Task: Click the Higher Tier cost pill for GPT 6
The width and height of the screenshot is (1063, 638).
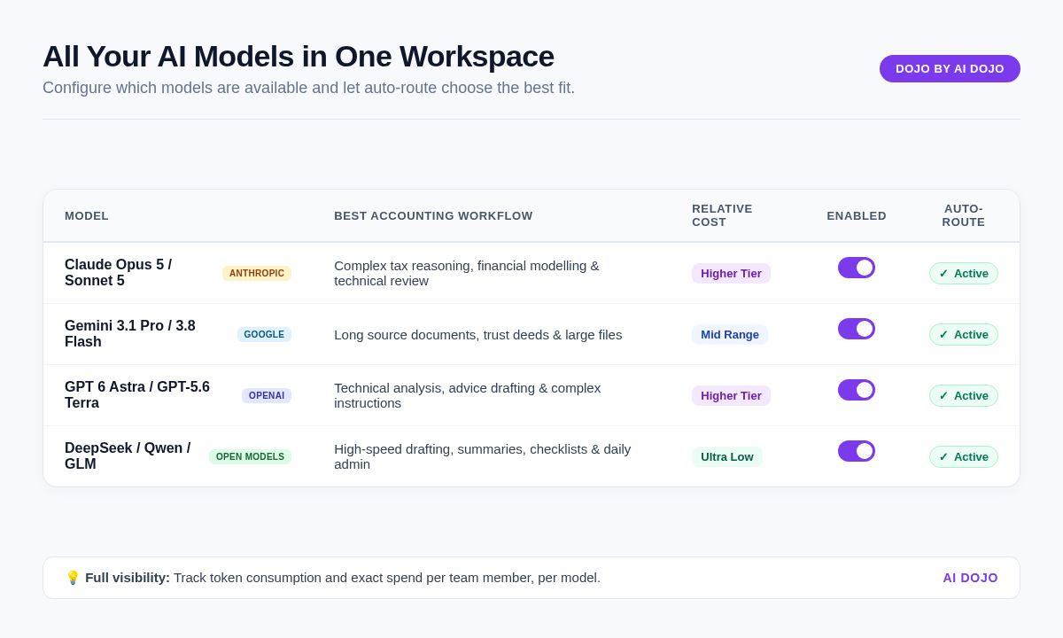Action: coord(731,395)
